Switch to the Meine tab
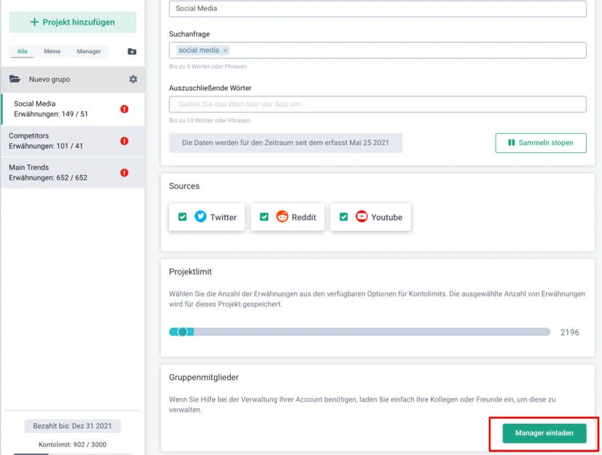Screen dimensions: 602x455 click(52, 51)
